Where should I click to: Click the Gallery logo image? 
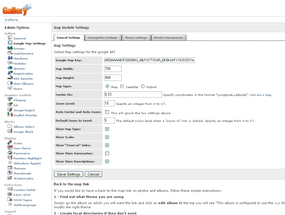[17, 9]
